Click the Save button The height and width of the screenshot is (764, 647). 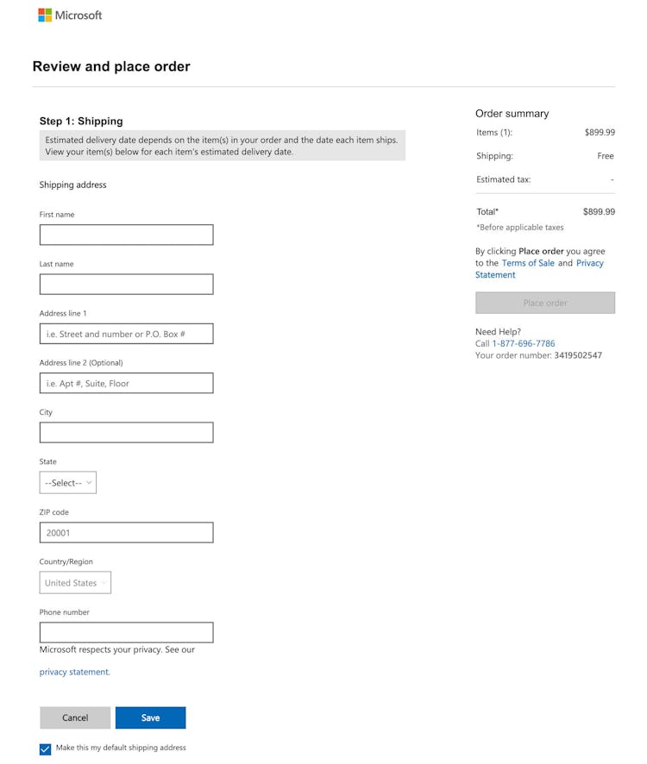[x=150, y=717]
